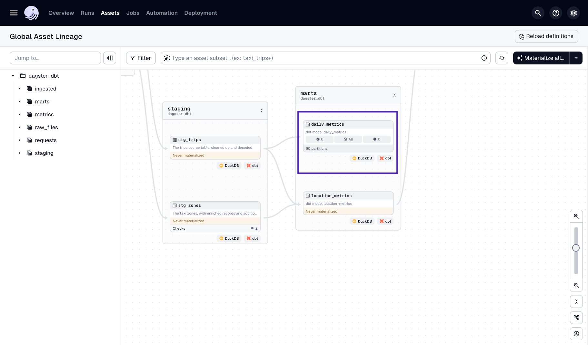Click the Reload definitions button
This screenshot has width=588, height=345.
click(546, 36)
